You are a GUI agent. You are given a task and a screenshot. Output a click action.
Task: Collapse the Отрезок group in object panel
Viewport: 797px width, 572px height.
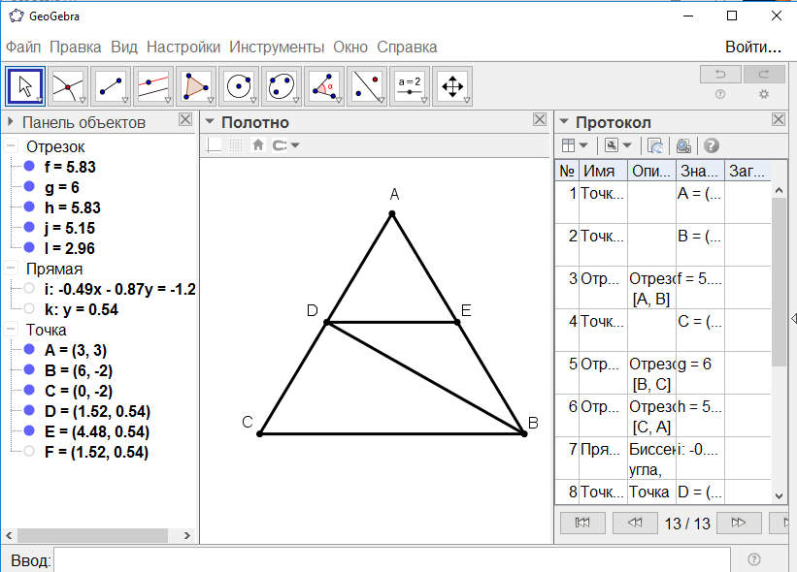(11, 146)
